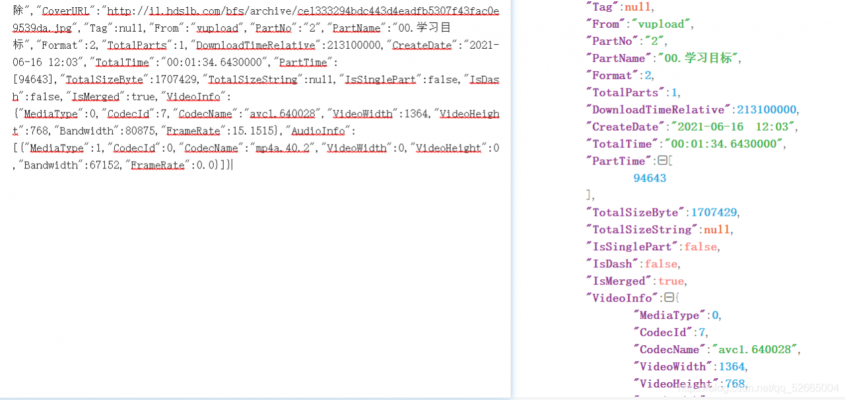Click the 213100000 value in the formatted tree
The image size is (845, 400).
[x=767, y=110]
